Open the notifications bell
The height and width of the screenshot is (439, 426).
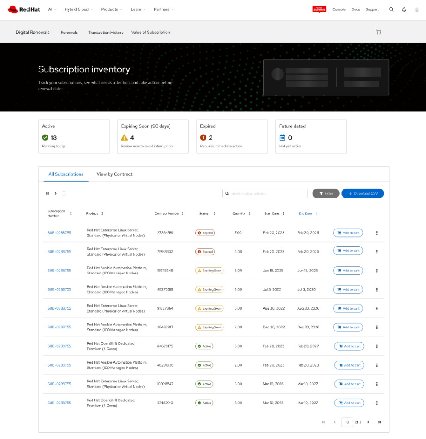tap(404, 9)
